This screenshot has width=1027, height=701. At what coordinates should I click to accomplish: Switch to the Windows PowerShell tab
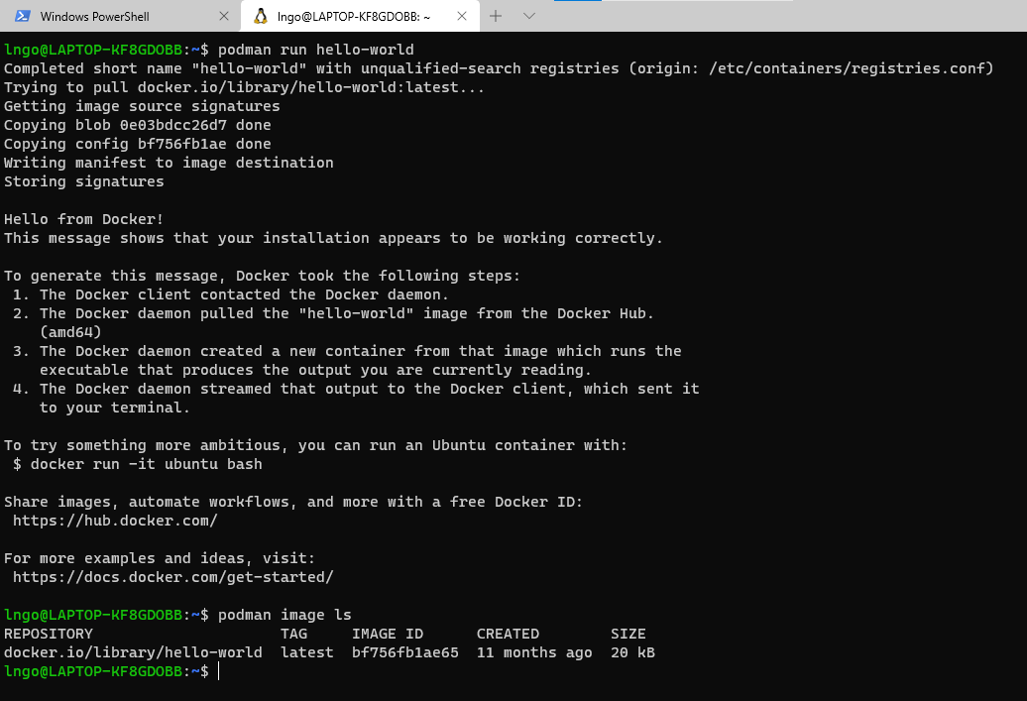94,16
